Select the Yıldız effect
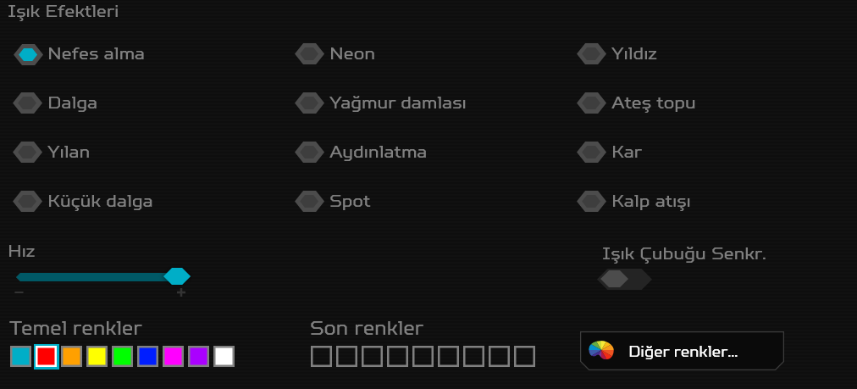Image resolution: width=857 pixels, height=389 pixels. click(x=591, y=54)
